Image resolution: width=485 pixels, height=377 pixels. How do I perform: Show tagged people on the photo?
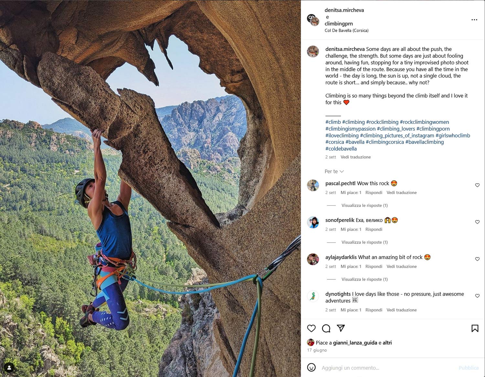(x=9, y=368)
